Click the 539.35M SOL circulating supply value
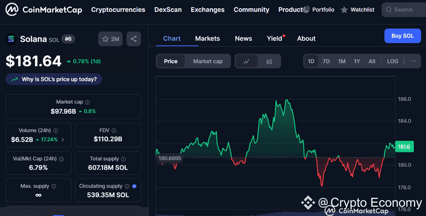The image size is (426, 216). [108, 195]
